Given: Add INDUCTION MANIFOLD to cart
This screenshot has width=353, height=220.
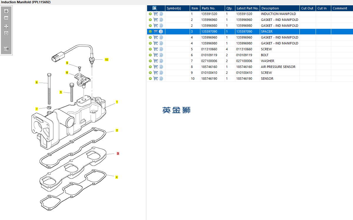Looking at the screenshot, I should (x=156, y=14).
